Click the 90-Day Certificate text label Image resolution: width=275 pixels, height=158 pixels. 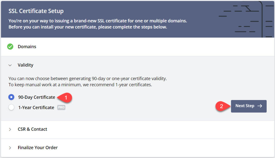point(37,97)
